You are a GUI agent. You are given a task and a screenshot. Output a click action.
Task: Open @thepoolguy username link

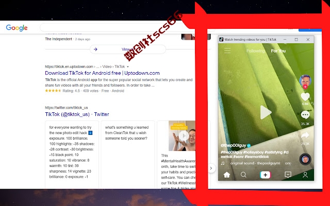point(234,145)
